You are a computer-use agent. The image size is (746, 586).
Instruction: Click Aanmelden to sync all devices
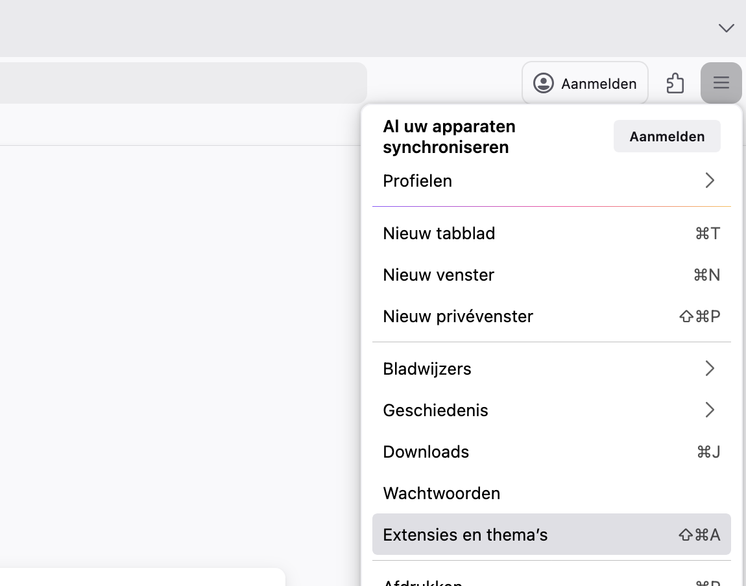(x=666, y=136)
